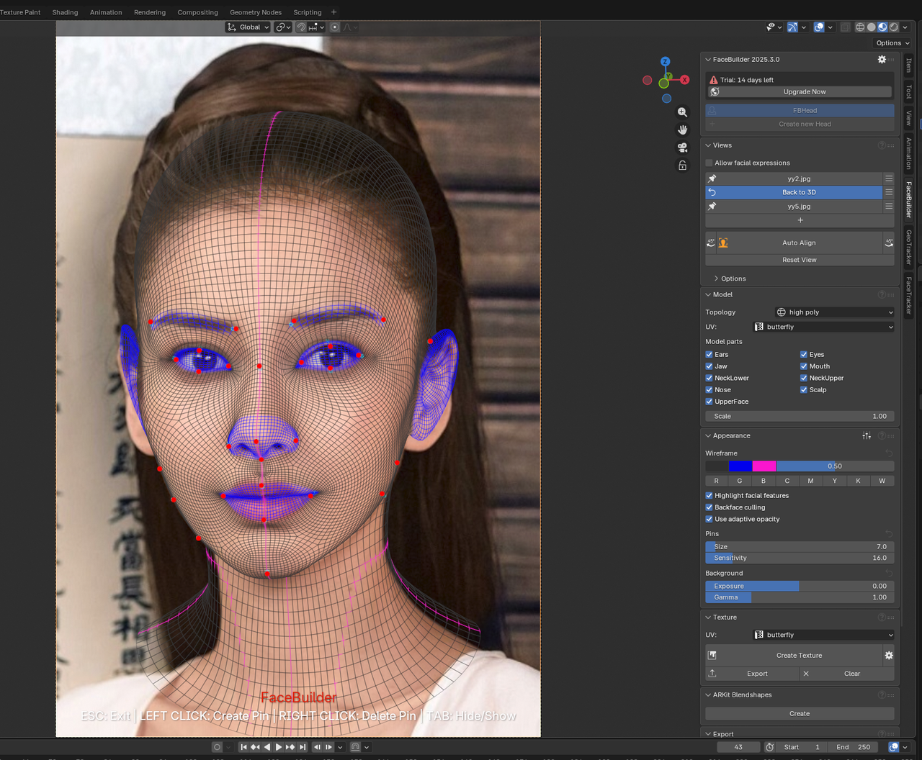
Task: Toggle viewport gizmos icon
Action: [792, 27]
